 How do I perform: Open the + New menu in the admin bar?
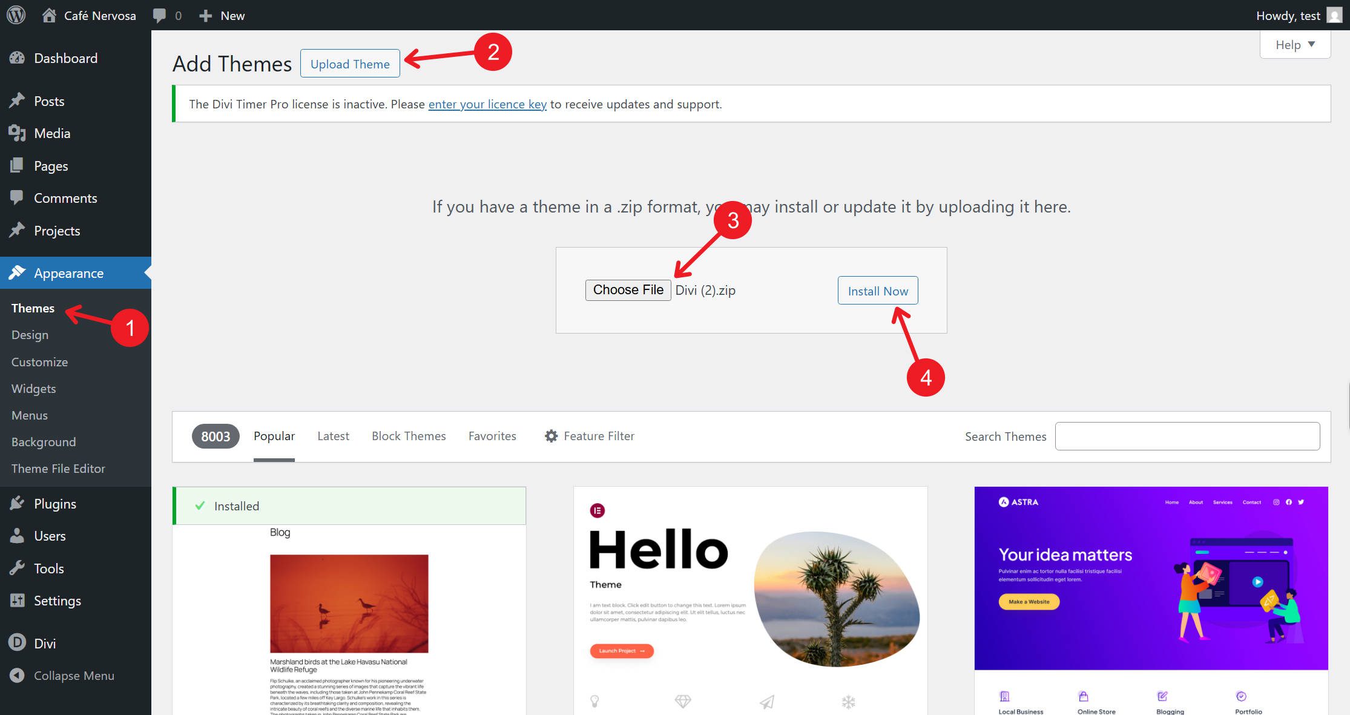[x=221, y=15]
